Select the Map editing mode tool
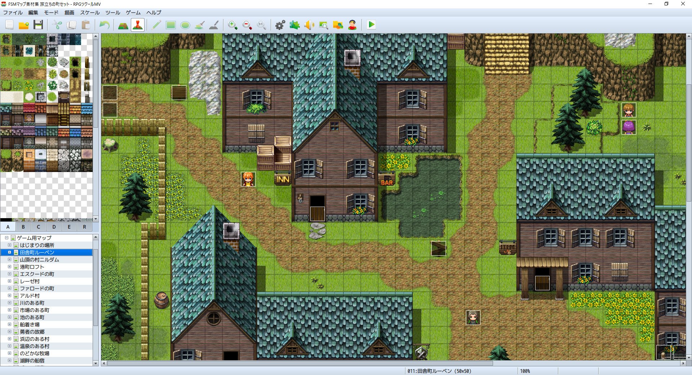The height and width of the screenshot is (375, 692). click(x=123, y=25)
